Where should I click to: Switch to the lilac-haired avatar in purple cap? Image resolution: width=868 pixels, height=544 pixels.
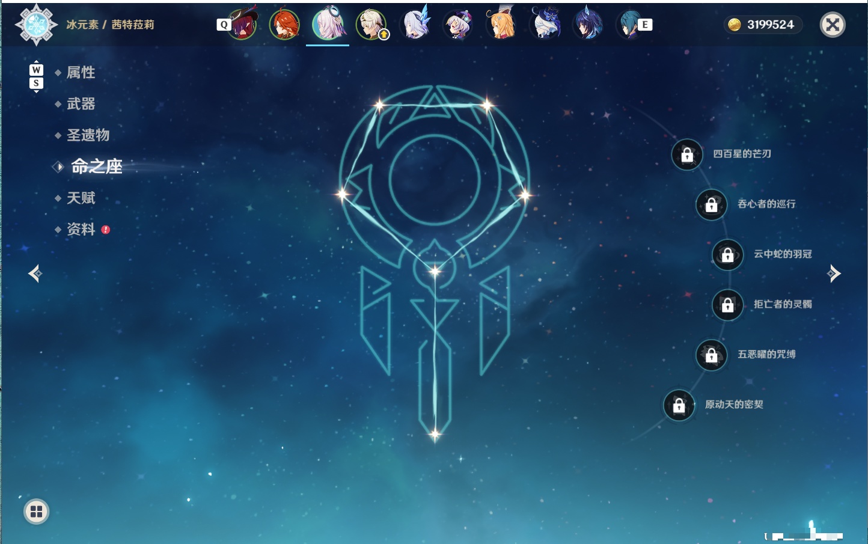pos(459,24)
